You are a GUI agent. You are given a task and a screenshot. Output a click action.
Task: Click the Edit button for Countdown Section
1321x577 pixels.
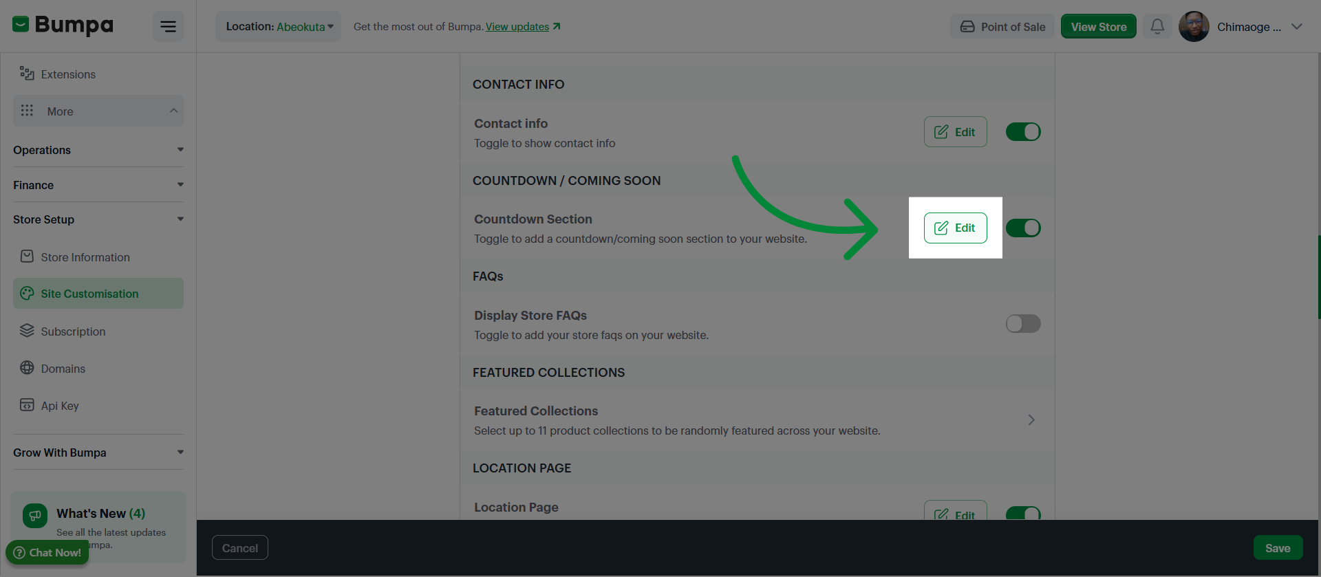pos(955,228)
